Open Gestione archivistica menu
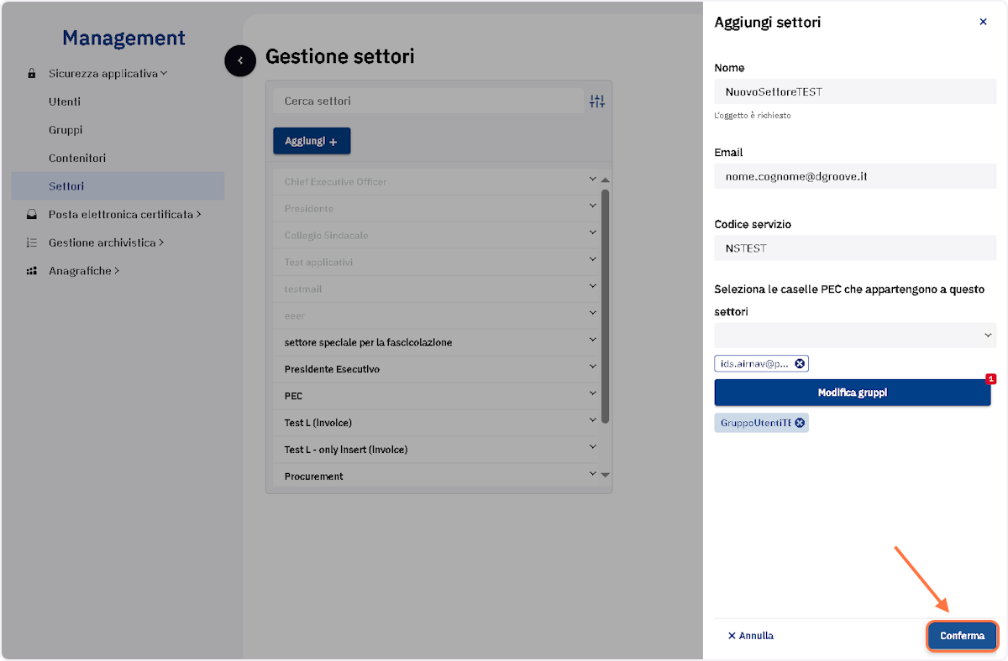This screenshot has height=661, width=1008. point(106,242)
